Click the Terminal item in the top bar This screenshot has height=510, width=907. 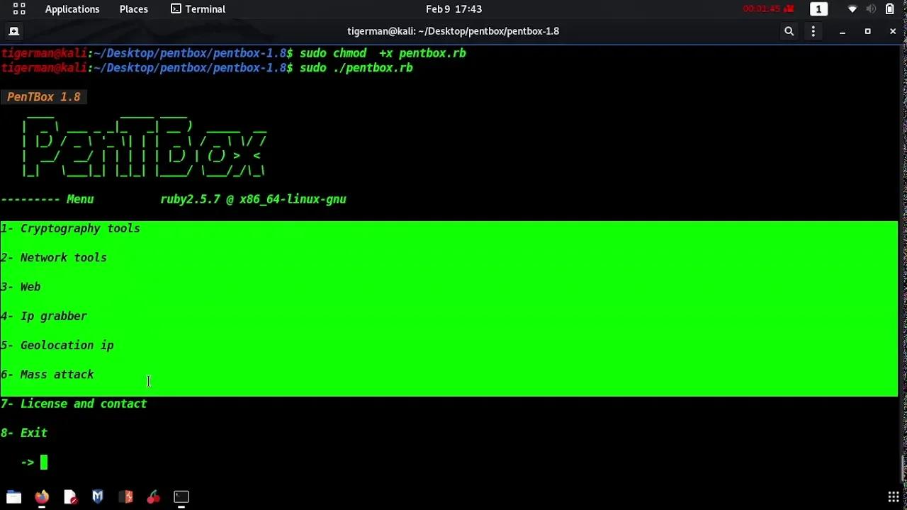click(198, 9)
